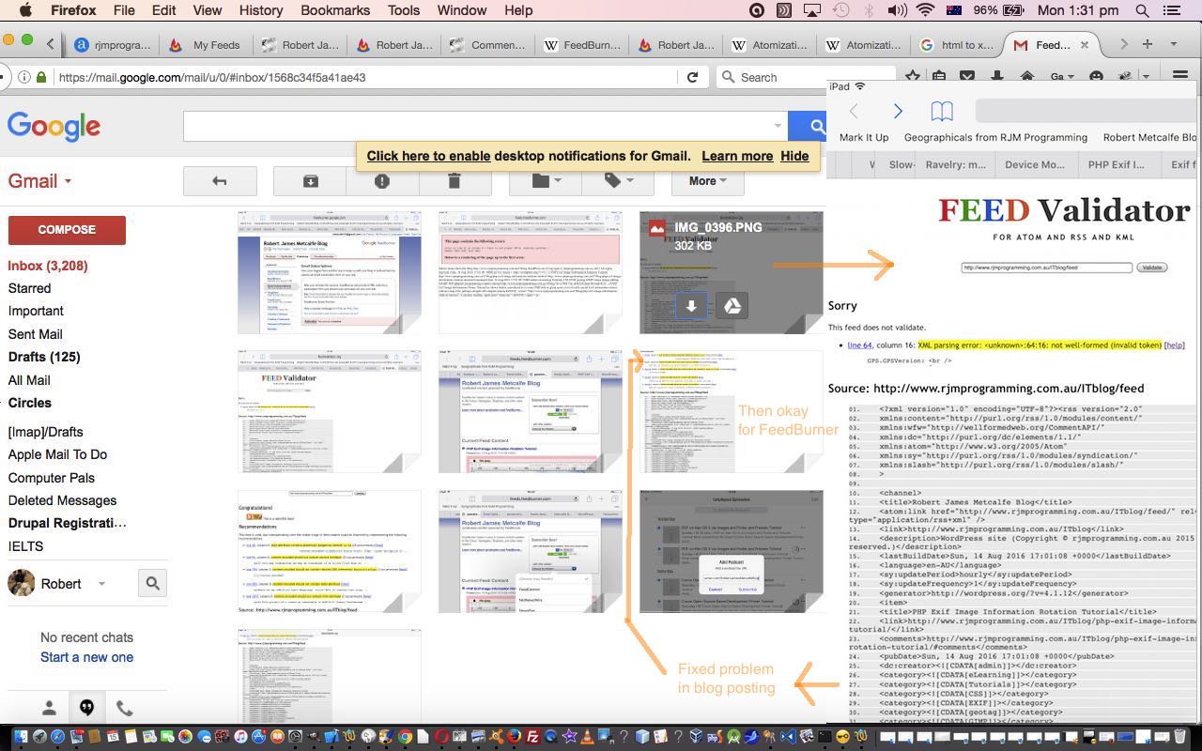Viewport: 1202px width, 751px height.
Task: Report this message as spam
Action: [x=382, y=181]
